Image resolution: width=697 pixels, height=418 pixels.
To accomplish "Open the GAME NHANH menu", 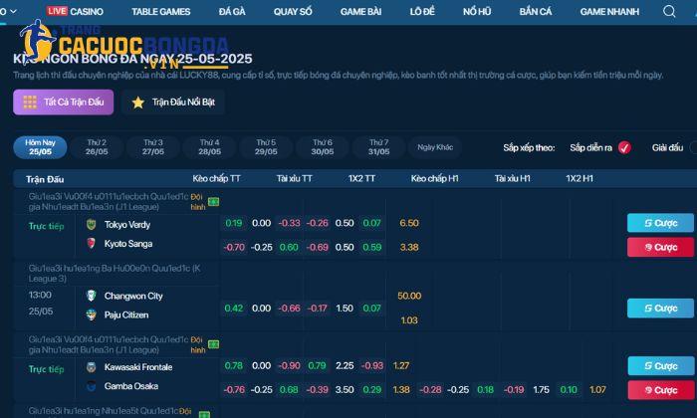I will point(609,12).
